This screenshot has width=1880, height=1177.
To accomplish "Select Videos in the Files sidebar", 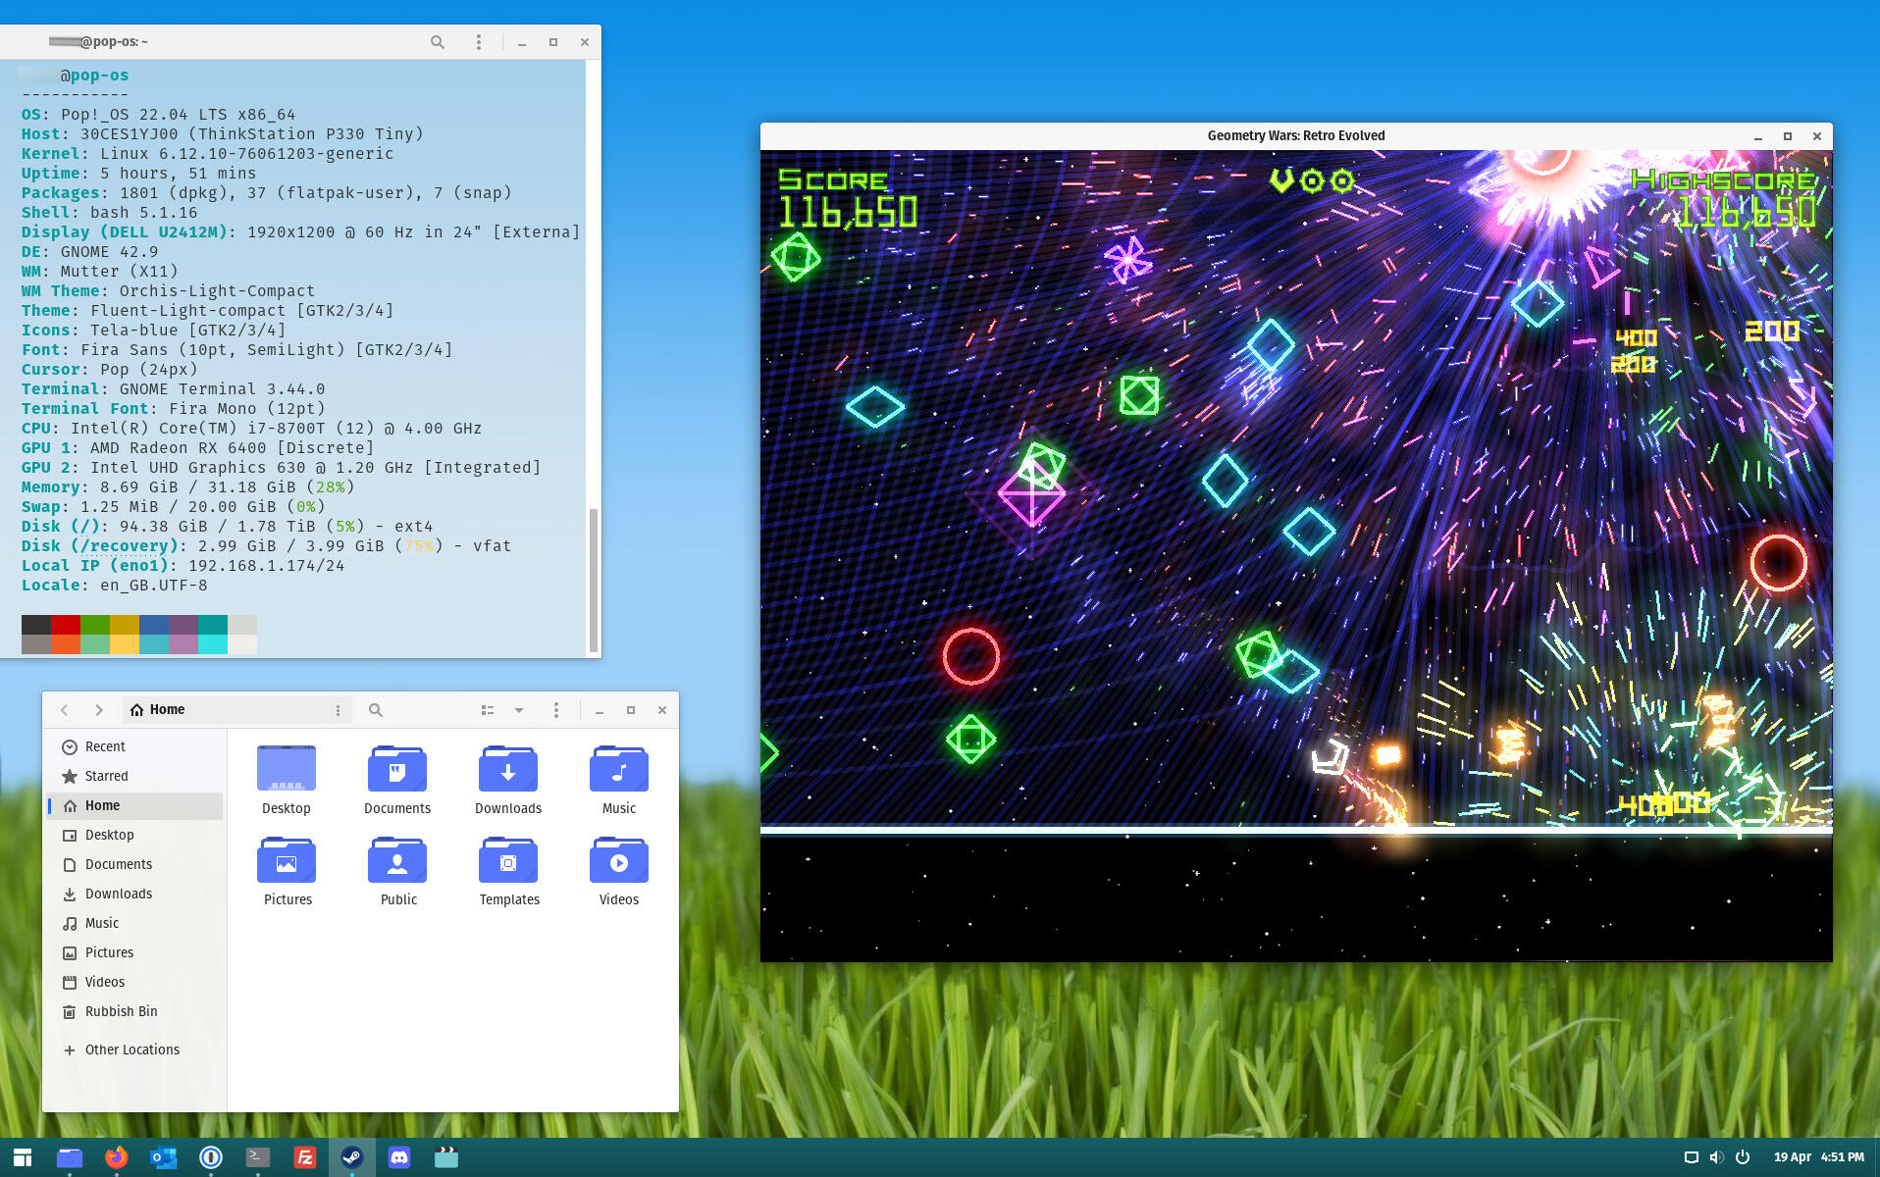I will 135,982.
